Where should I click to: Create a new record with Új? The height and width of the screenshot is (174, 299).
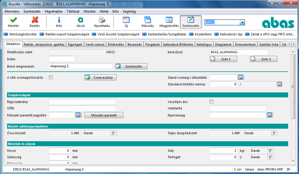coord(126,22)
